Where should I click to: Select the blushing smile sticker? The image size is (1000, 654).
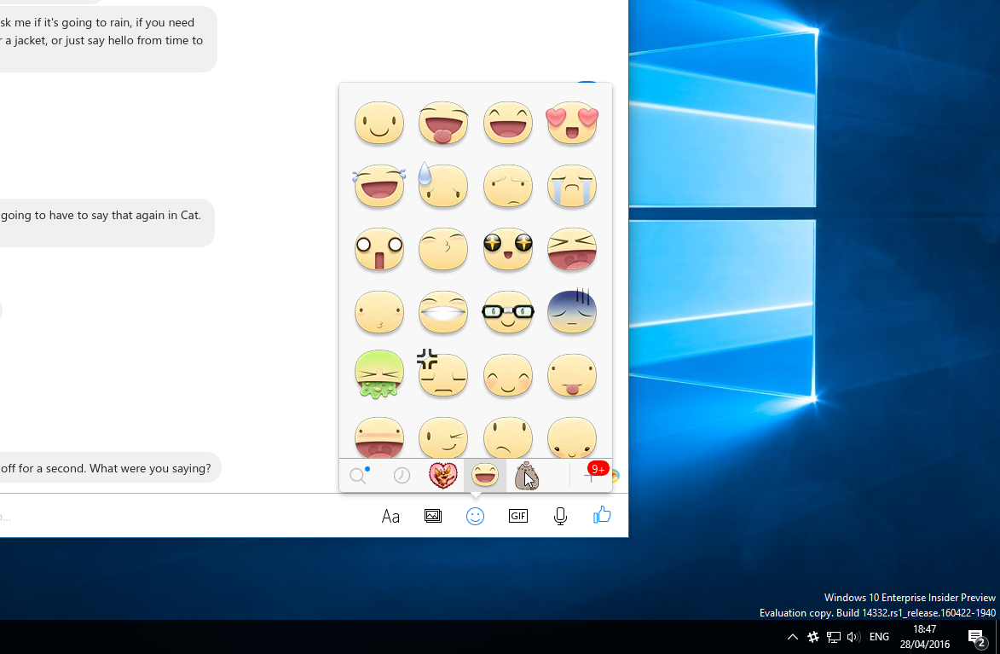click(x=507, y=375)
